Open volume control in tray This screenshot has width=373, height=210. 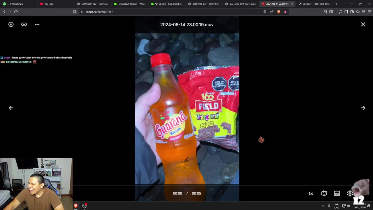click(348, 206)
